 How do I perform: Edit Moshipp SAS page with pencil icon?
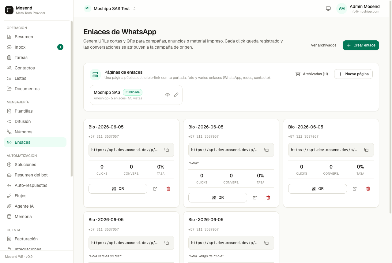tap(176, 95)
